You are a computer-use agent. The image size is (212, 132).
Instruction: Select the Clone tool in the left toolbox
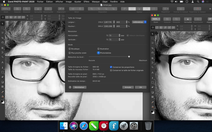[2, 48]
